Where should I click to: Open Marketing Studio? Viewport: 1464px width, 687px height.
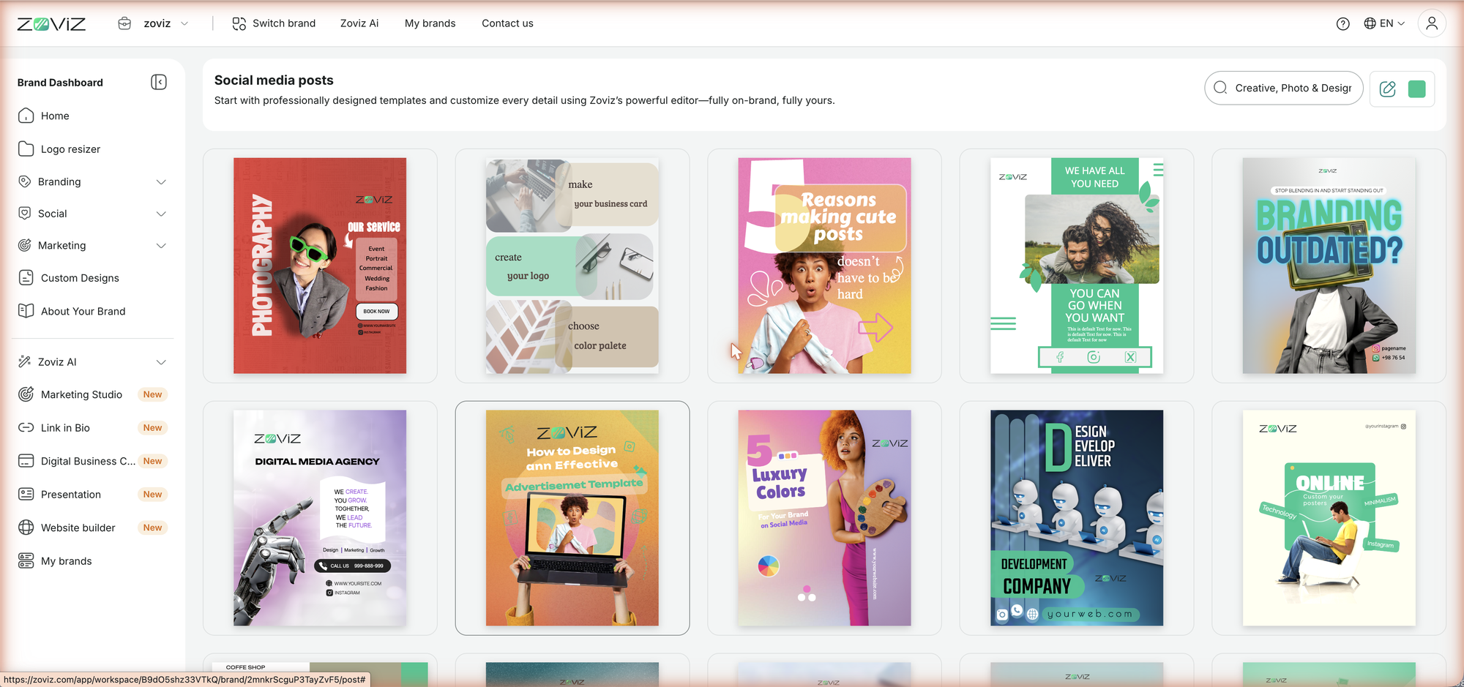point(81,394)
